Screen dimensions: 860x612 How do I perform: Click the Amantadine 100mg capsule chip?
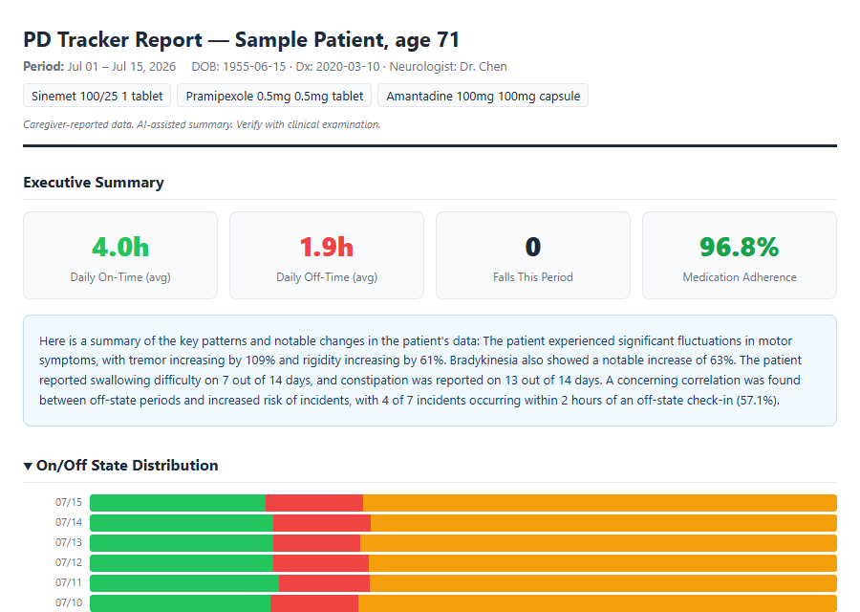pyautogui.click(x=483, y=96)
